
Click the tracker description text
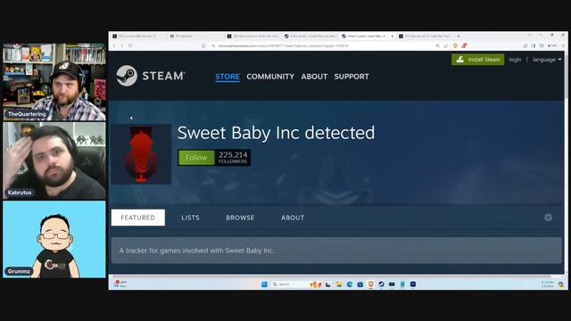click(x=196, y=251)
